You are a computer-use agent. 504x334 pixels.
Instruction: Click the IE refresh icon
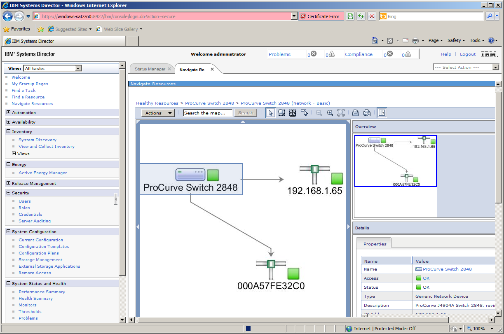361,16
